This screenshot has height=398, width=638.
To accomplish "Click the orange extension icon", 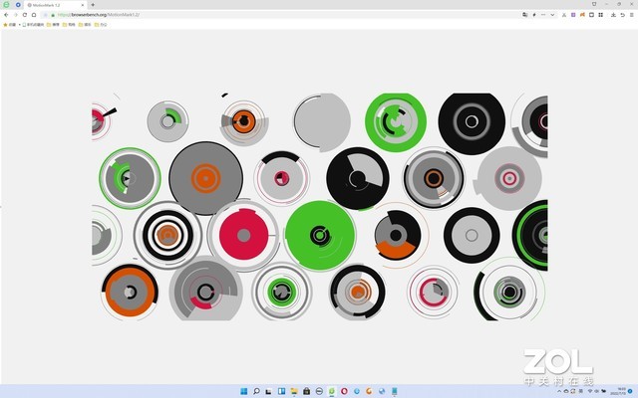I will tap(582, 15).
